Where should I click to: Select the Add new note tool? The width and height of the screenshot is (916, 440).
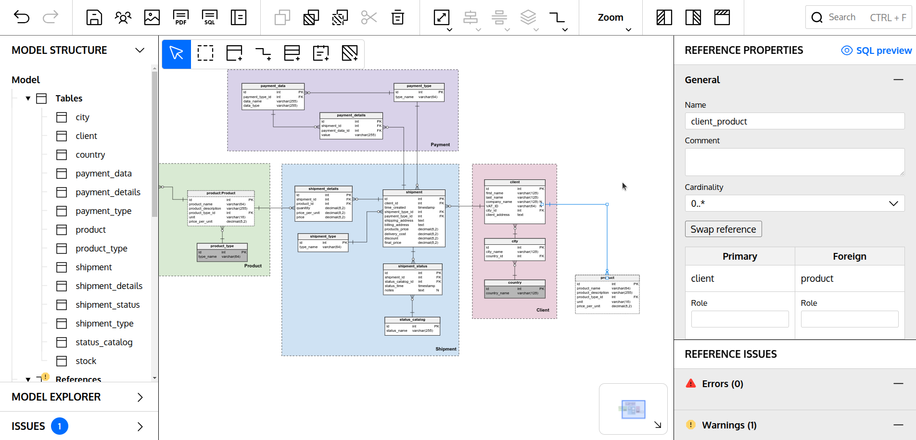click(321, 53)
